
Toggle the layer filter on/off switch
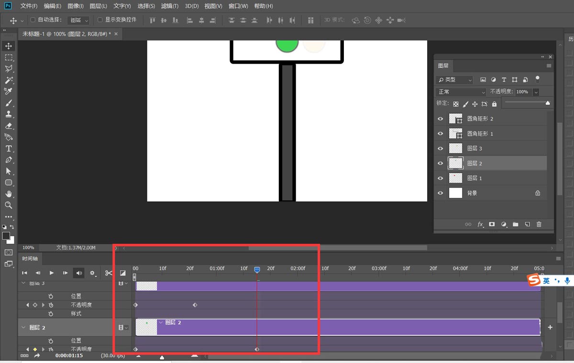538,79
